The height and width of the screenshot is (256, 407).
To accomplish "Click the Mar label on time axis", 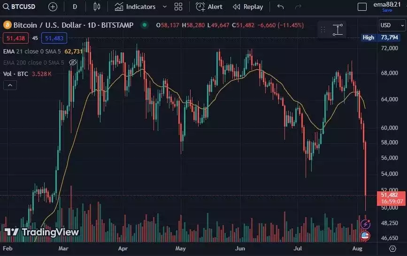I will click(63, 248).
